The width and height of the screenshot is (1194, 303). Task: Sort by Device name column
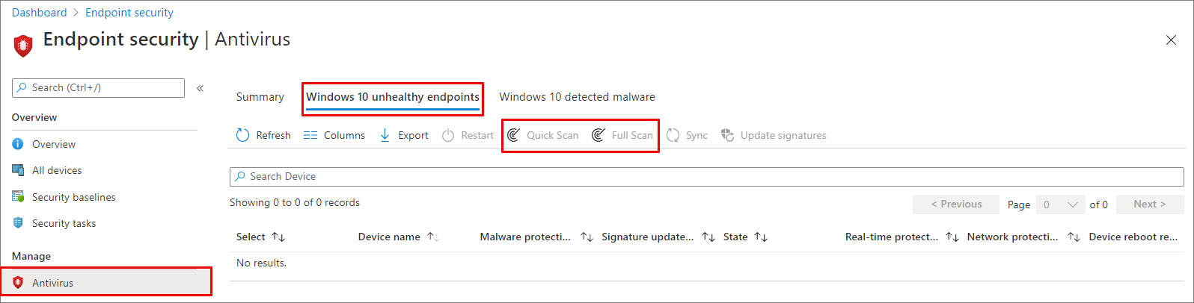pyautogui.click(x=432, y=237)
